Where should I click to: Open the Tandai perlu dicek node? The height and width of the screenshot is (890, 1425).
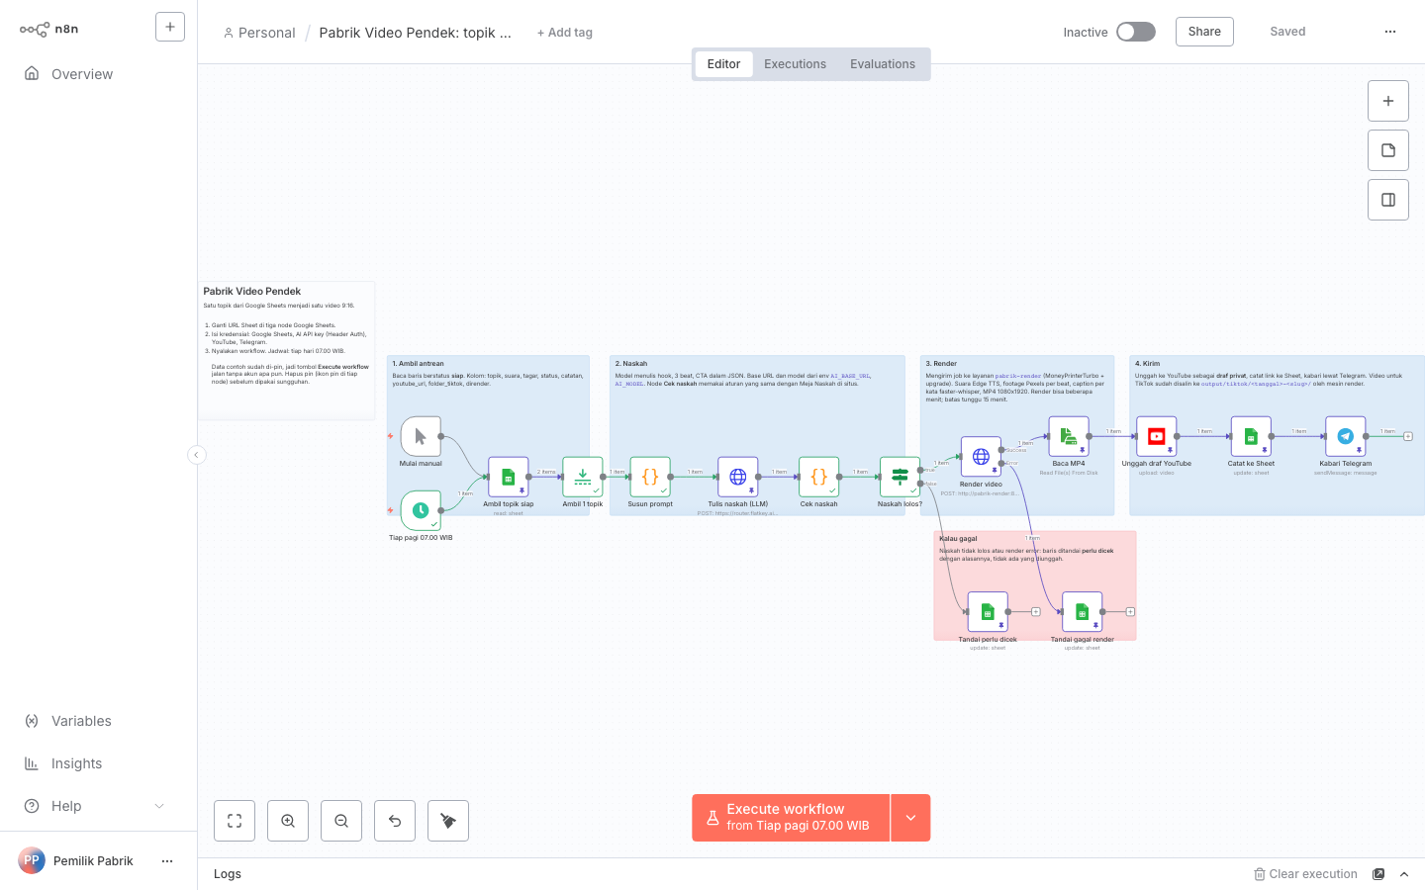coord(988,612)
